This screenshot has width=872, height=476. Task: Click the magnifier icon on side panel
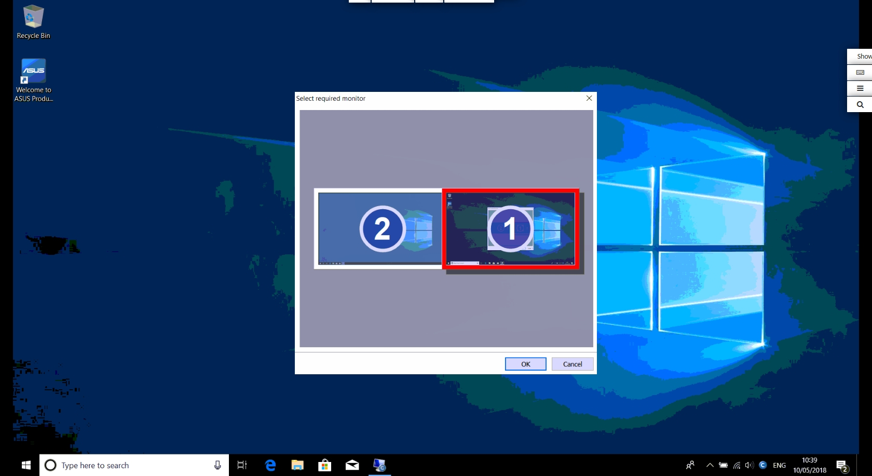tap(860, 104)
